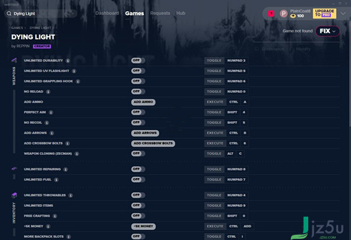Toggle Unlimited Items switch
The width and height of the screenshot is (351, 240).
[138, 206]
